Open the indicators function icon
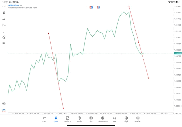Image resolution: width=182 pixels, height=127 pixels. (x=4, y=31)
